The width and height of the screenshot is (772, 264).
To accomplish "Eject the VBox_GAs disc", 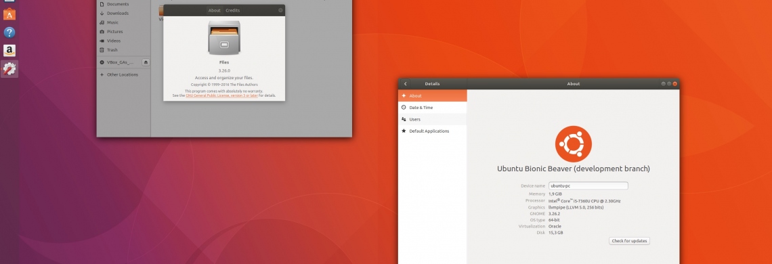I will coord(146,62).
